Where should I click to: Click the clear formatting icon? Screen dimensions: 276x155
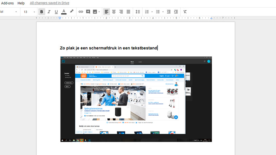tap(185, 12)
